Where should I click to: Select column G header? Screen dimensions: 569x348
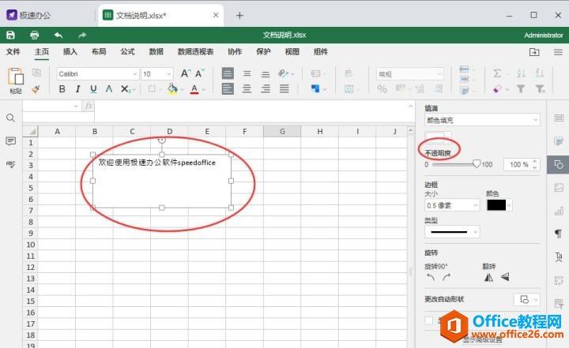(x=282, y=131)
